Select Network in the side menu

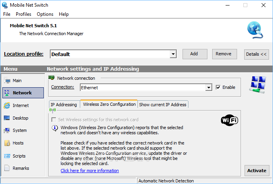(x=22, y=93)
